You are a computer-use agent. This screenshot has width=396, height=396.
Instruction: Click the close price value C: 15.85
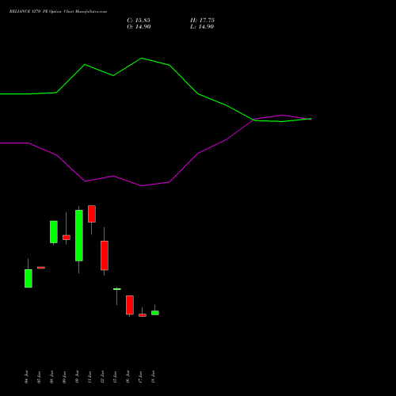pyautogui.click(x=139, y=21)
